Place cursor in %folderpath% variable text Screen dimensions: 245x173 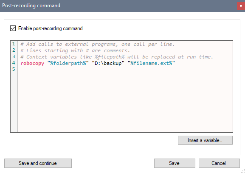68,63
